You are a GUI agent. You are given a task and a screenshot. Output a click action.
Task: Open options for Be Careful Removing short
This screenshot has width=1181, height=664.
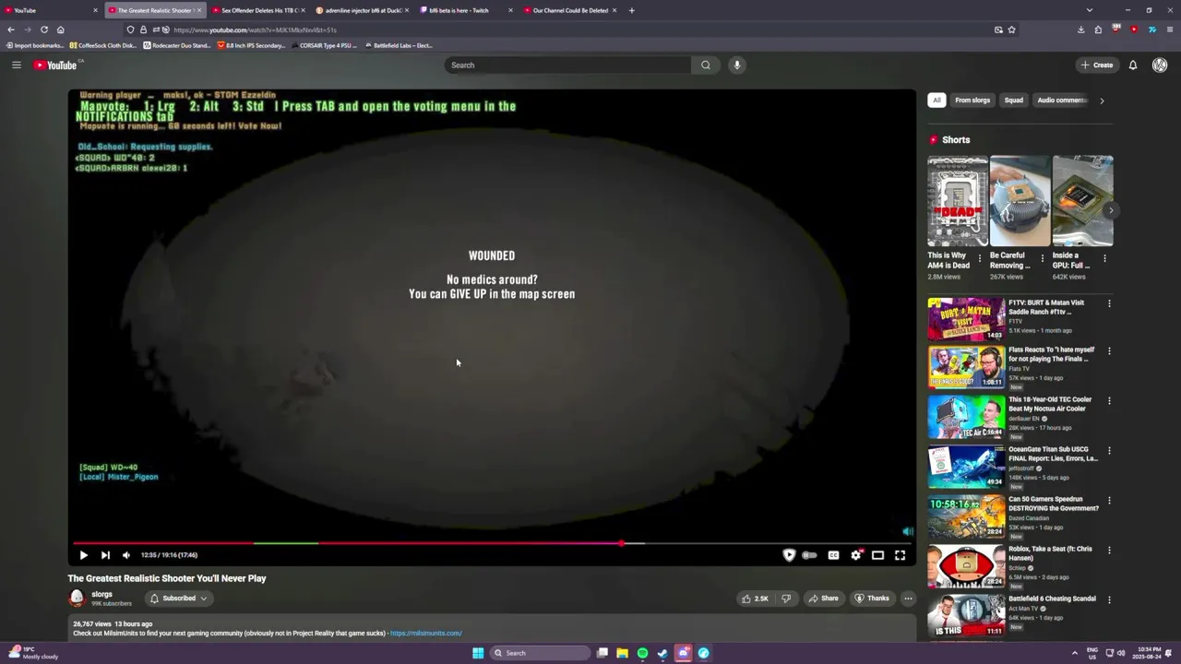(1043, 258)
